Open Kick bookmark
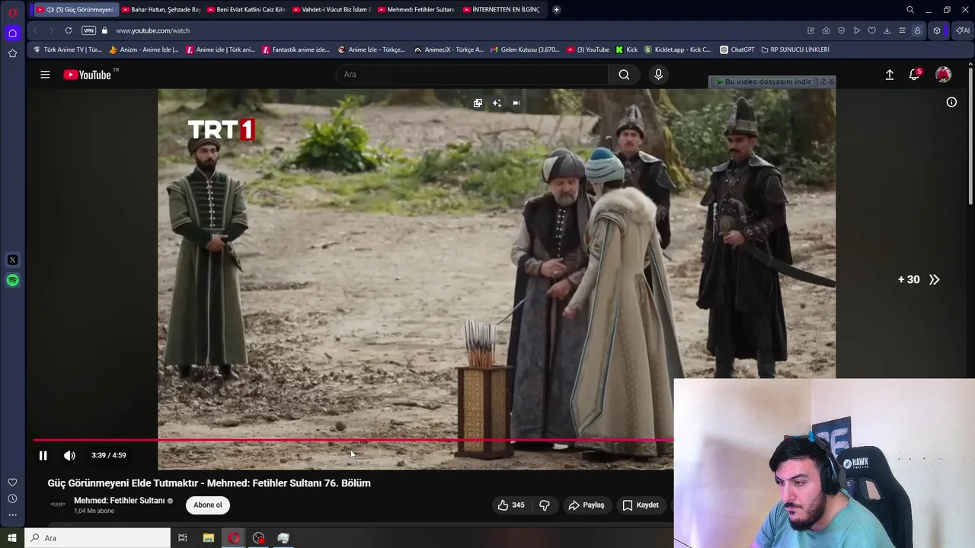The width and height of the screenshot is (975, 548). click(x=627, y=49)
